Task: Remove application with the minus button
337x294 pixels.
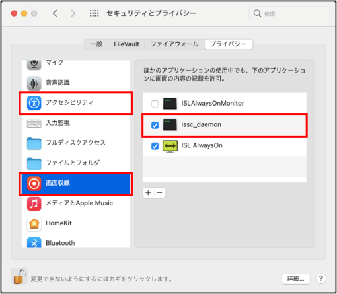Action: pos(160,193)
